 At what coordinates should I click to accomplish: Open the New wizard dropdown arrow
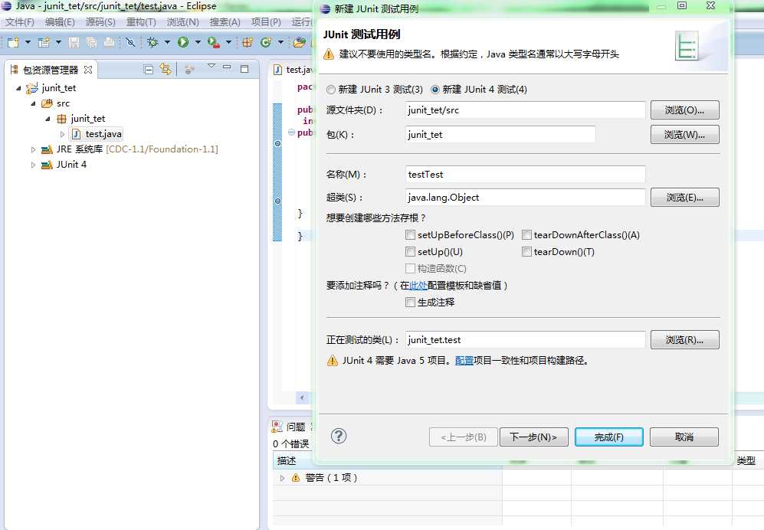tap(28, 42)
